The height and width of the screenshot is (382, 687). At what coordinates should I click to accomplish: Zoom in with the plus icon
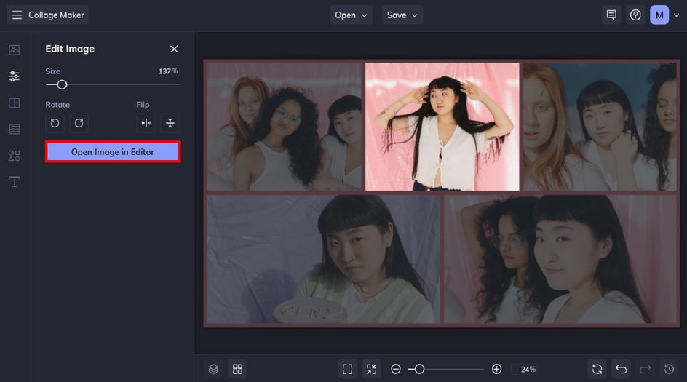[x=496, y=369]
